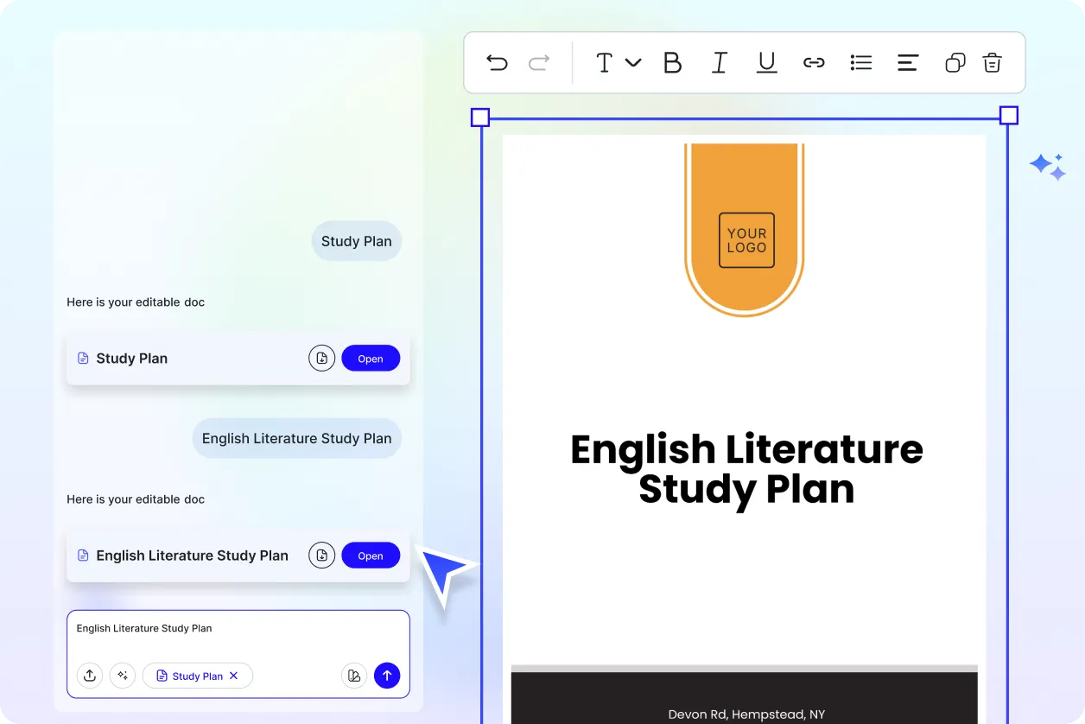Open the text alignment option
This screenshot has height=724, width=1085.
[908, 62]
